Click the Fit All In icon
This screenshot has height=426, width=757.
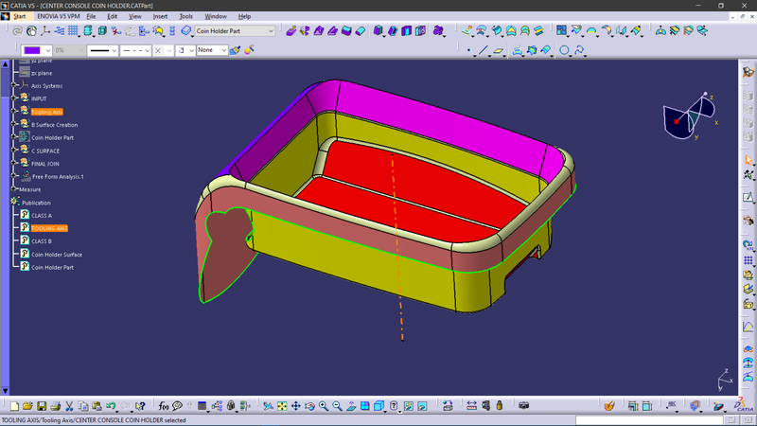point(282,406)
